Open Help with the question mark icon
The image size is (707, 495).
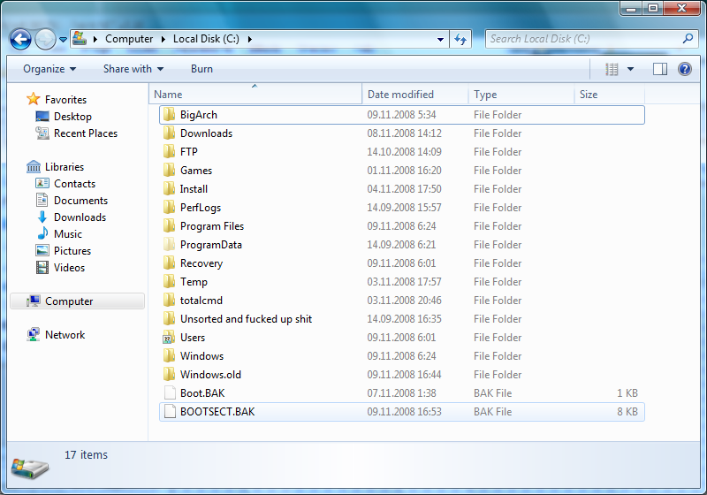pyautogui.click(x=684, y=69)
